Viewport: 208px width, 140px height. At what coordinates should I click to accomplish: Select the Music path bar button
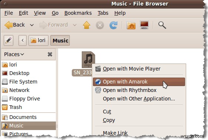60,40
